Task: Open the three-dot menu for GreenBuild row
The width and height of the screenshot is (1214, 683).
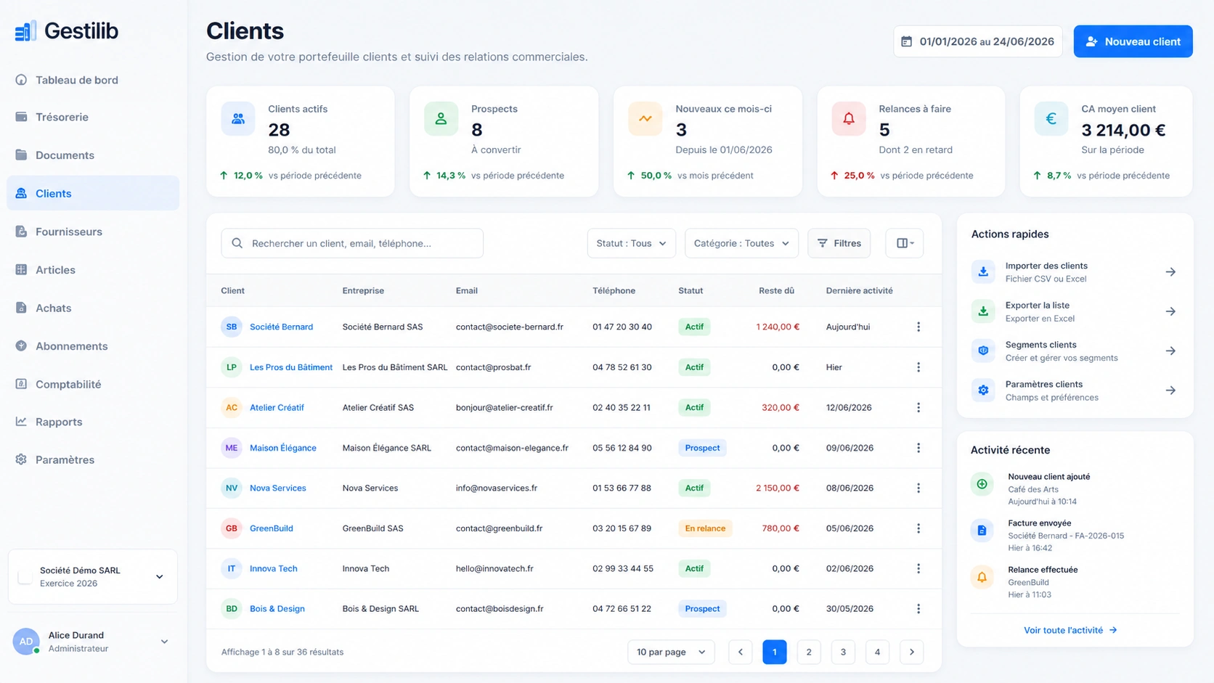Action: (x=918, y=528)
